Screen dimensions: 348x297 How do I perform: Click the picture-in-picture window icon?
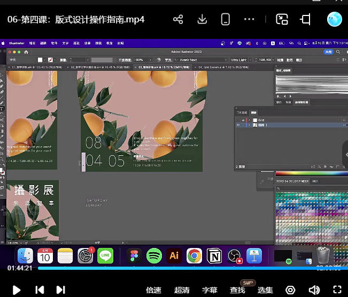(x=282, y=20)
